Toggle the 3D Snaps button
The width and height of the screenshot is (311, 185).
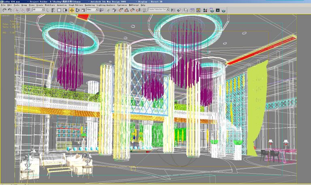120,10
